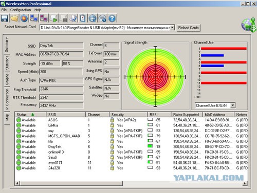This screenshot has height=193, width=257.
Task: Click the horizontal scrollbar right arrow
Action: (245, 183)
